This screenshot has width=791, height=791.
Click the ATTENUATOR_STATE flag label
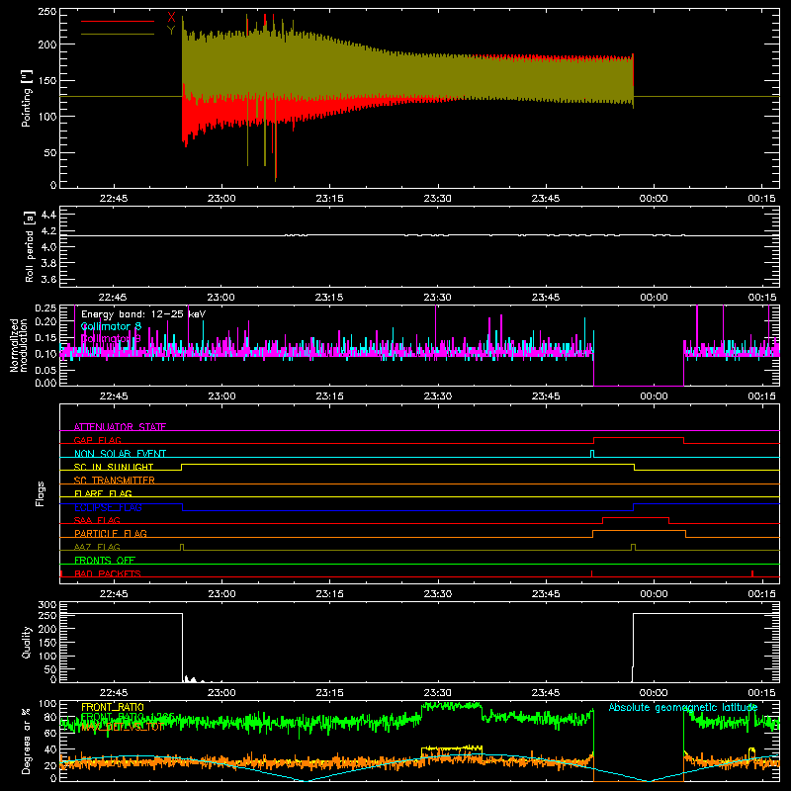click(x=120, y=427)
